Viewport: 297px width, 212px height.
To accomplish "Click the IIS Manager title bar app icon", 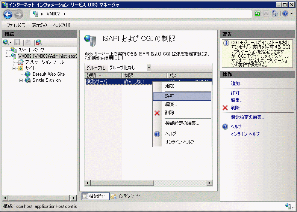I will coord(5,4).
